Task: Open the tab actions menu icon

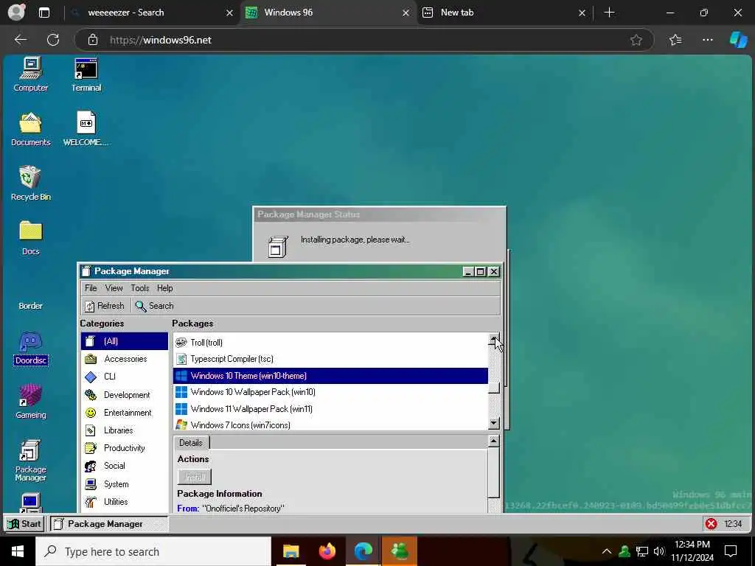Action: [x=44, y=13]
